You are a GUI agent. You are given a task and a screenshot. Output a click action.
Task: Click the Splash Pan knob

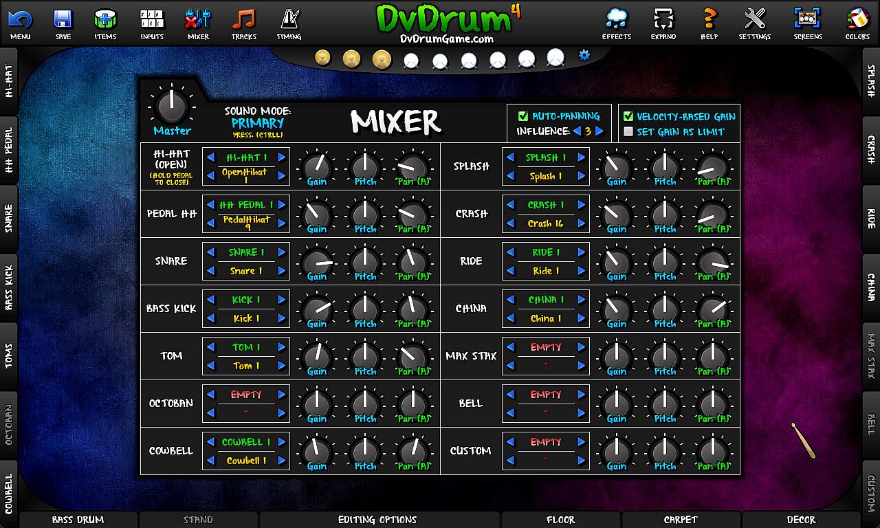[713, 167]
